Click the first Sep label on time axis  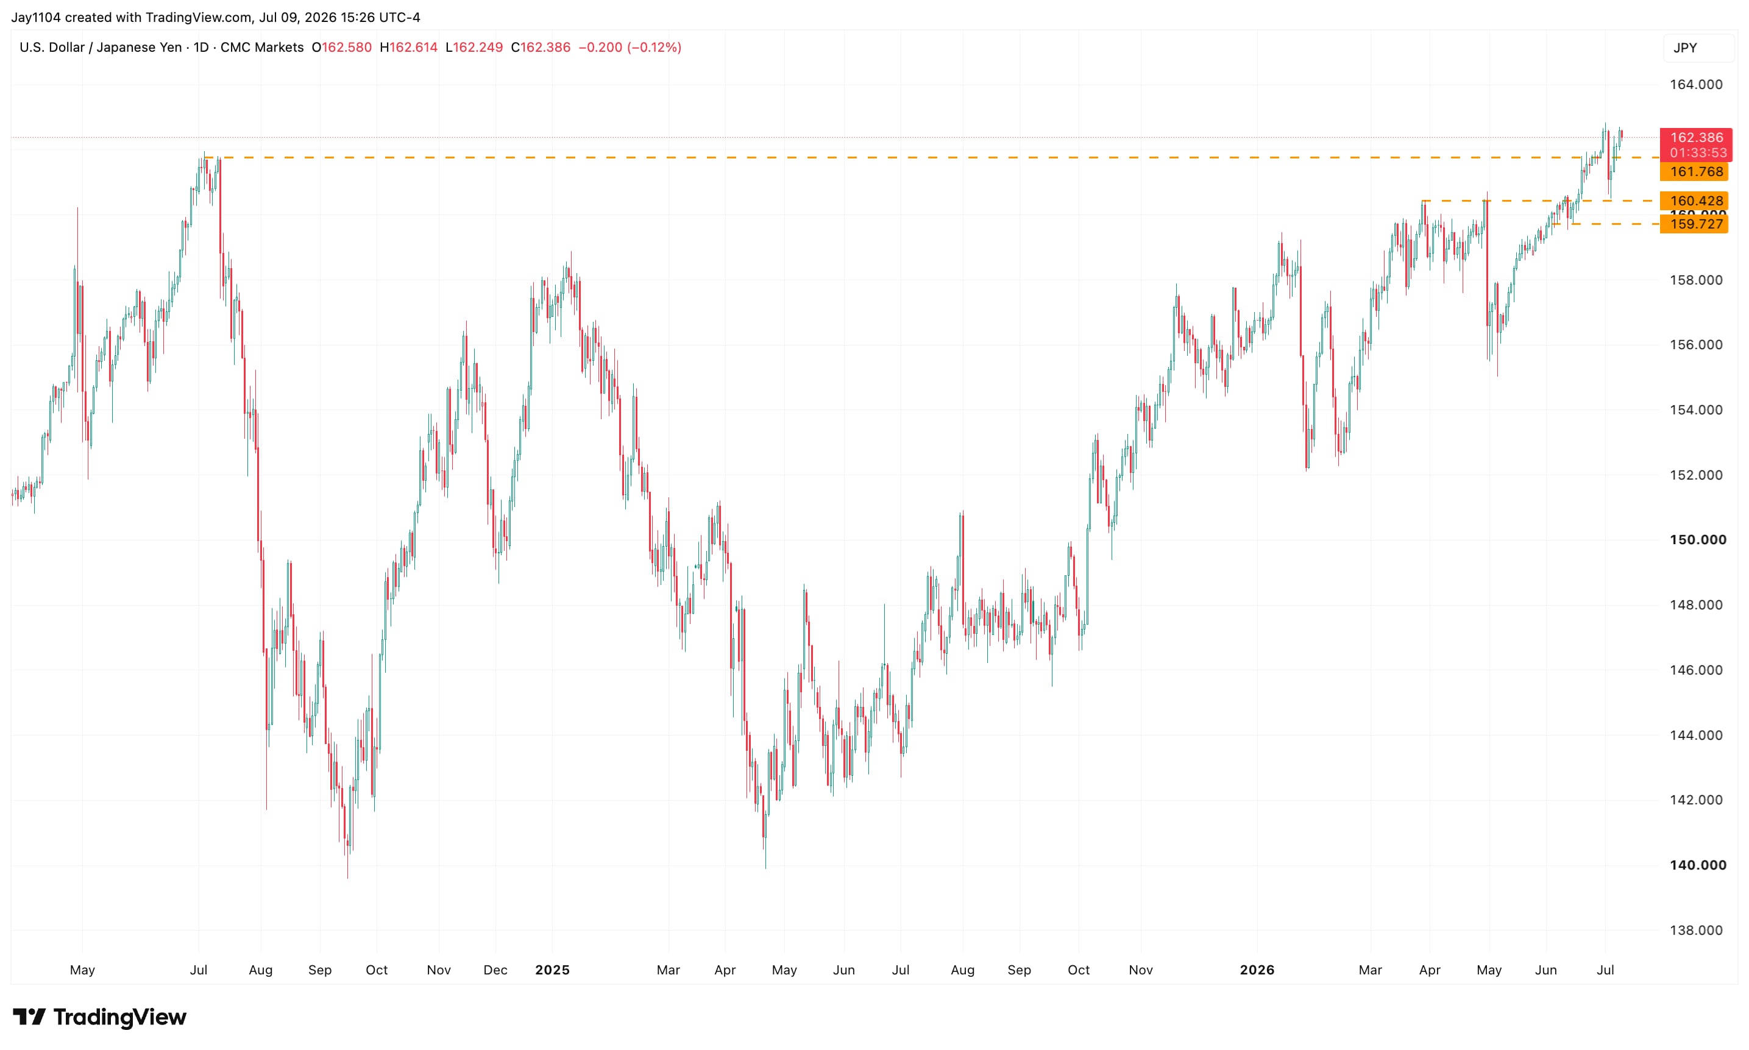[x=320, y=970]
